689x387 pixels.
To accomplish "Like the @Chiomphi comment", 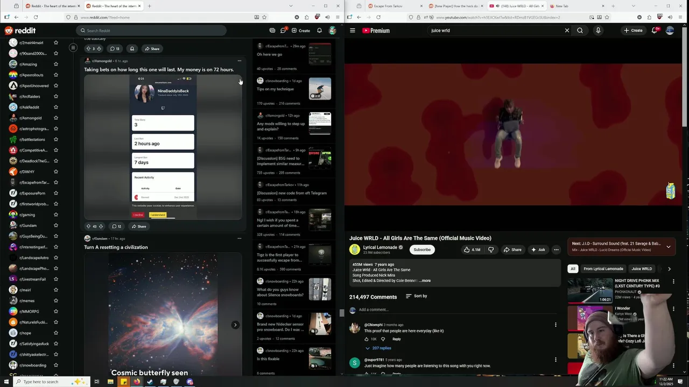I will pyautogui.click(x=367, y=339).
